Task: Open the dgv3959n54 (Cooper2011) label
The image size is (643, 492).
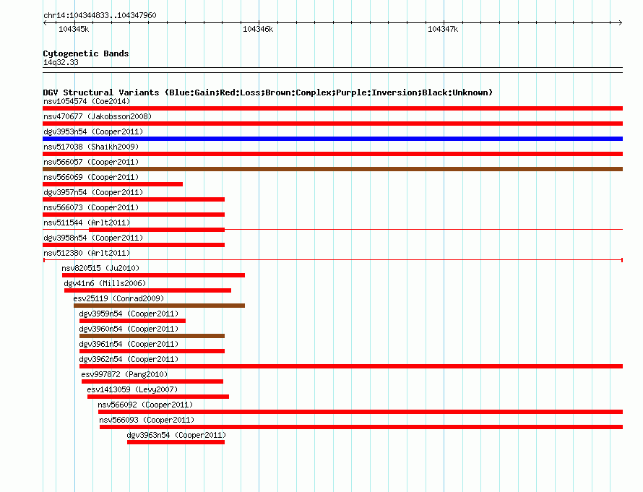Action: (129, 314)
